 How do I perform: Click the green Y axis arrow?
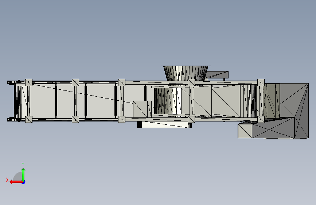click(x=23, y=174)
